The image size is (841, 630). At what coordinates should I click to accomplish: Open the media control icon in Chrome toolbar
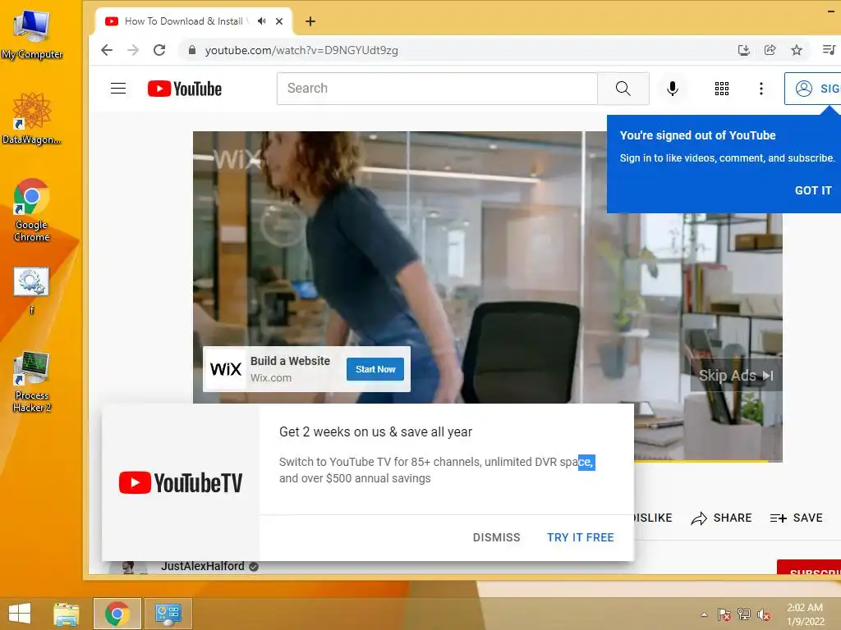pyautogui.click(x=829, y=50)
